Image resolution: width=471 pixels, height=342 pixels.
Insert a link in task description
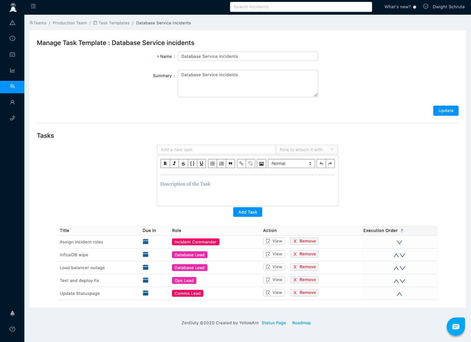(x=241, y=163)
